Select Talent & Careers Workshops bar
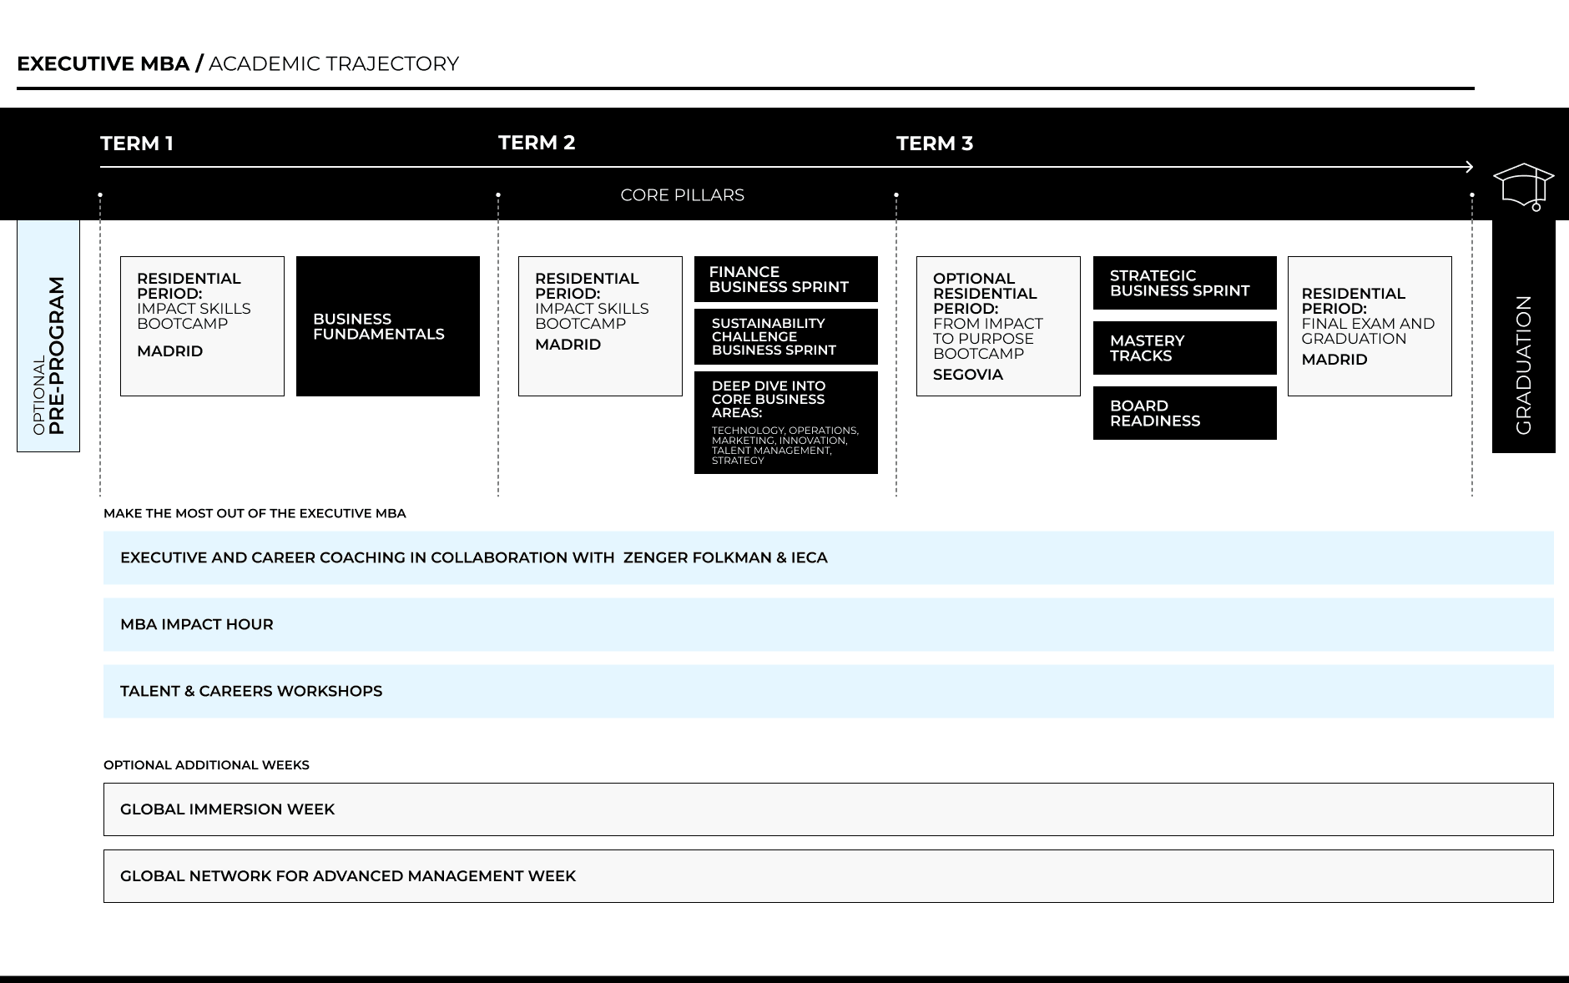 [x=828, y=691]
